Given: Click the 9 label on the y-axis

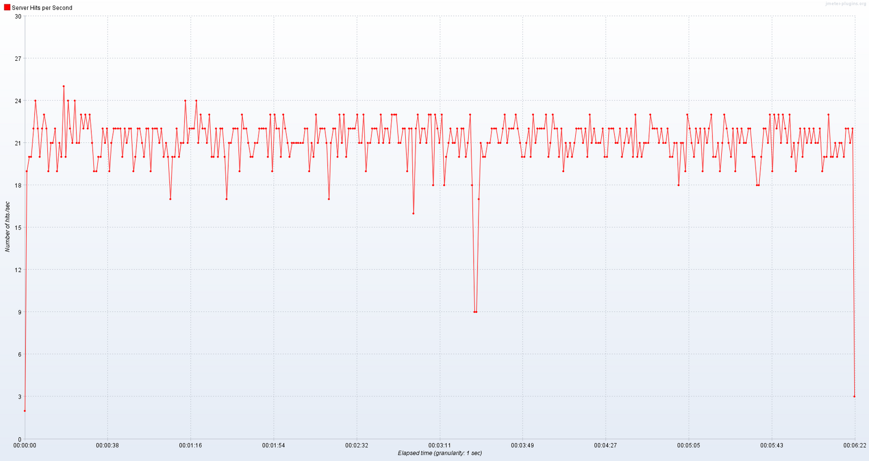Looking at the screenshot, I should (x=19, y=312).
